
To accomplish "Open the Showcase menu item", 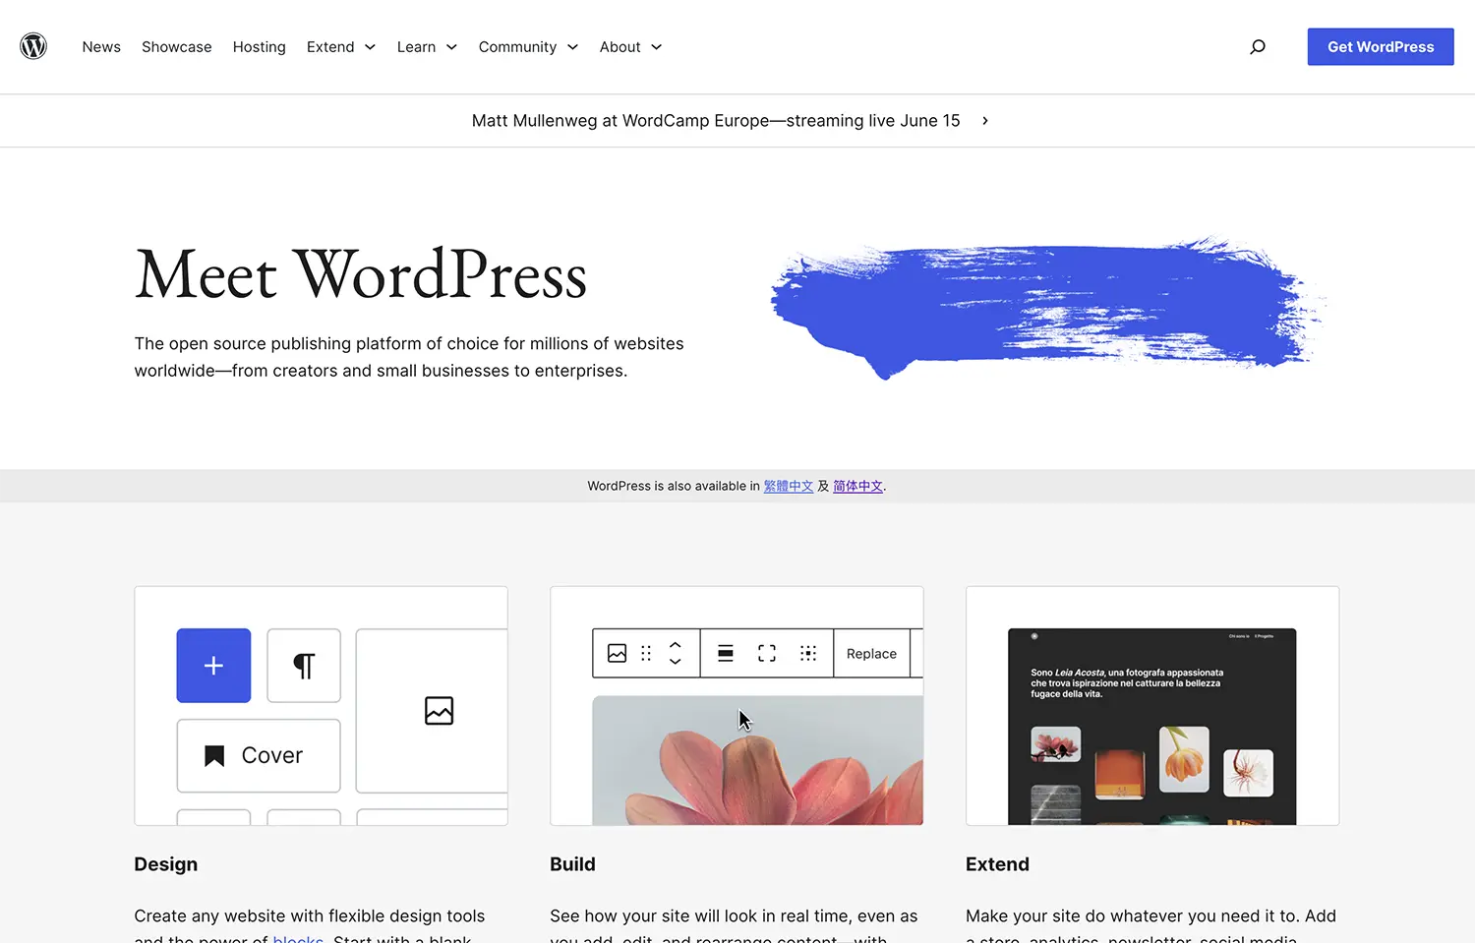I will click(x=177, y=47).
